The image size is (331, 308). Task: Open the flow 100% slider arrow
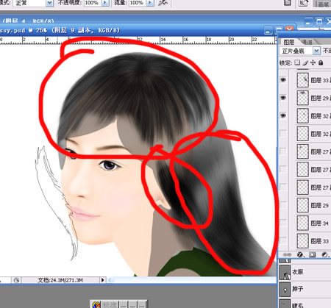(150, 3)
